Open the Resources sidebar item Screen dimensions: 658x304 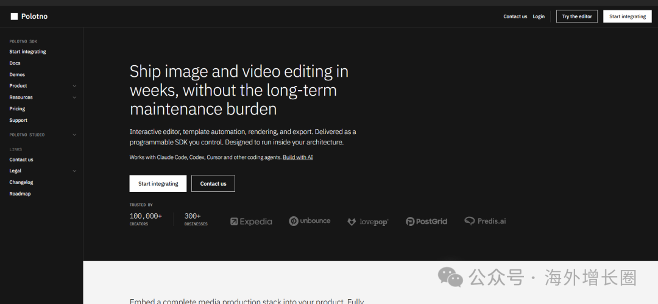(x=21, y=97)
